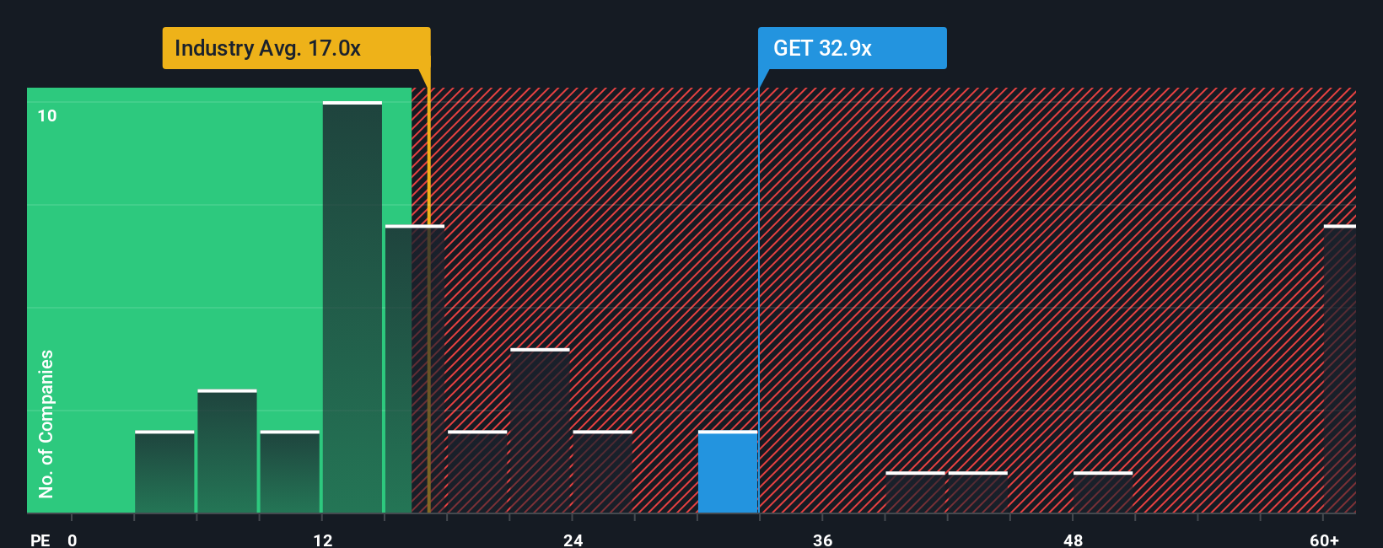Click the bar just right of PE 24
Viewport: 1383px width, 548px height.
[602, 472]
